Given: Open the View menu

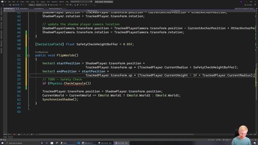Looking at the screenshot, I should click(x=14, y=2).
